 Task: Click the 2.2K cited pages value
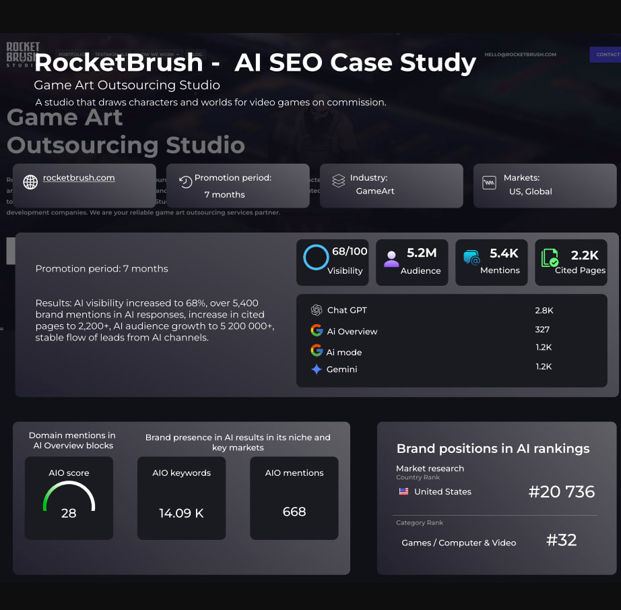click(585, 255)
